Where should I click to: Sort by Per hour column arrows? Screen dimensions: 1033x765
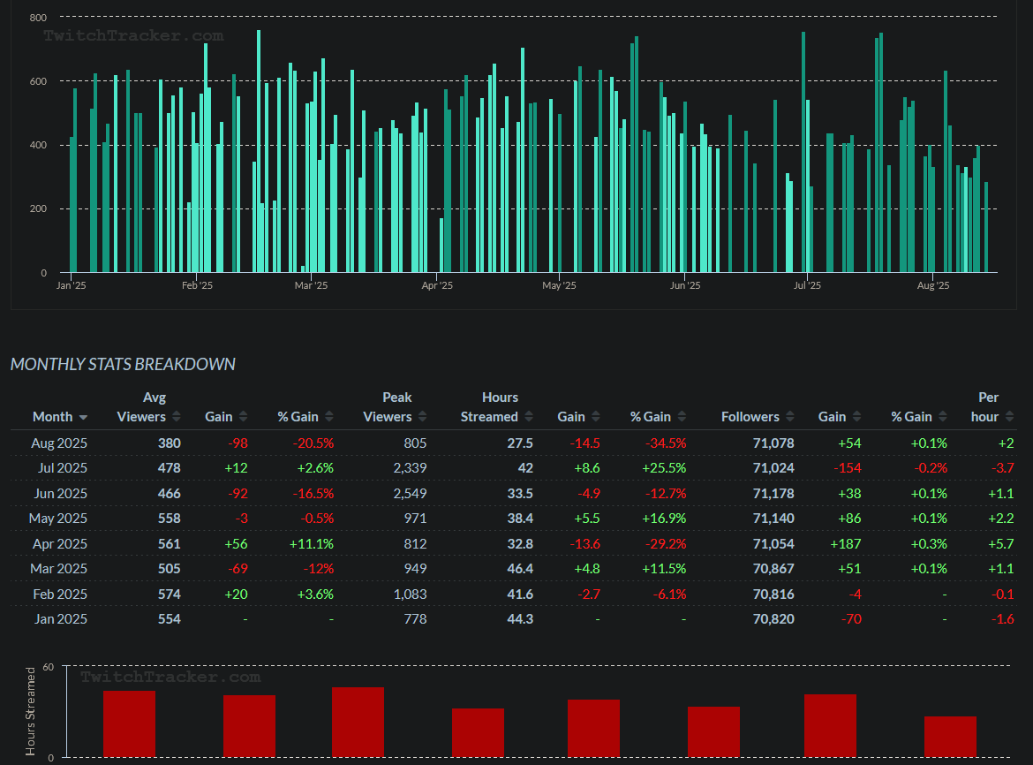click(x=1011, y=417)
